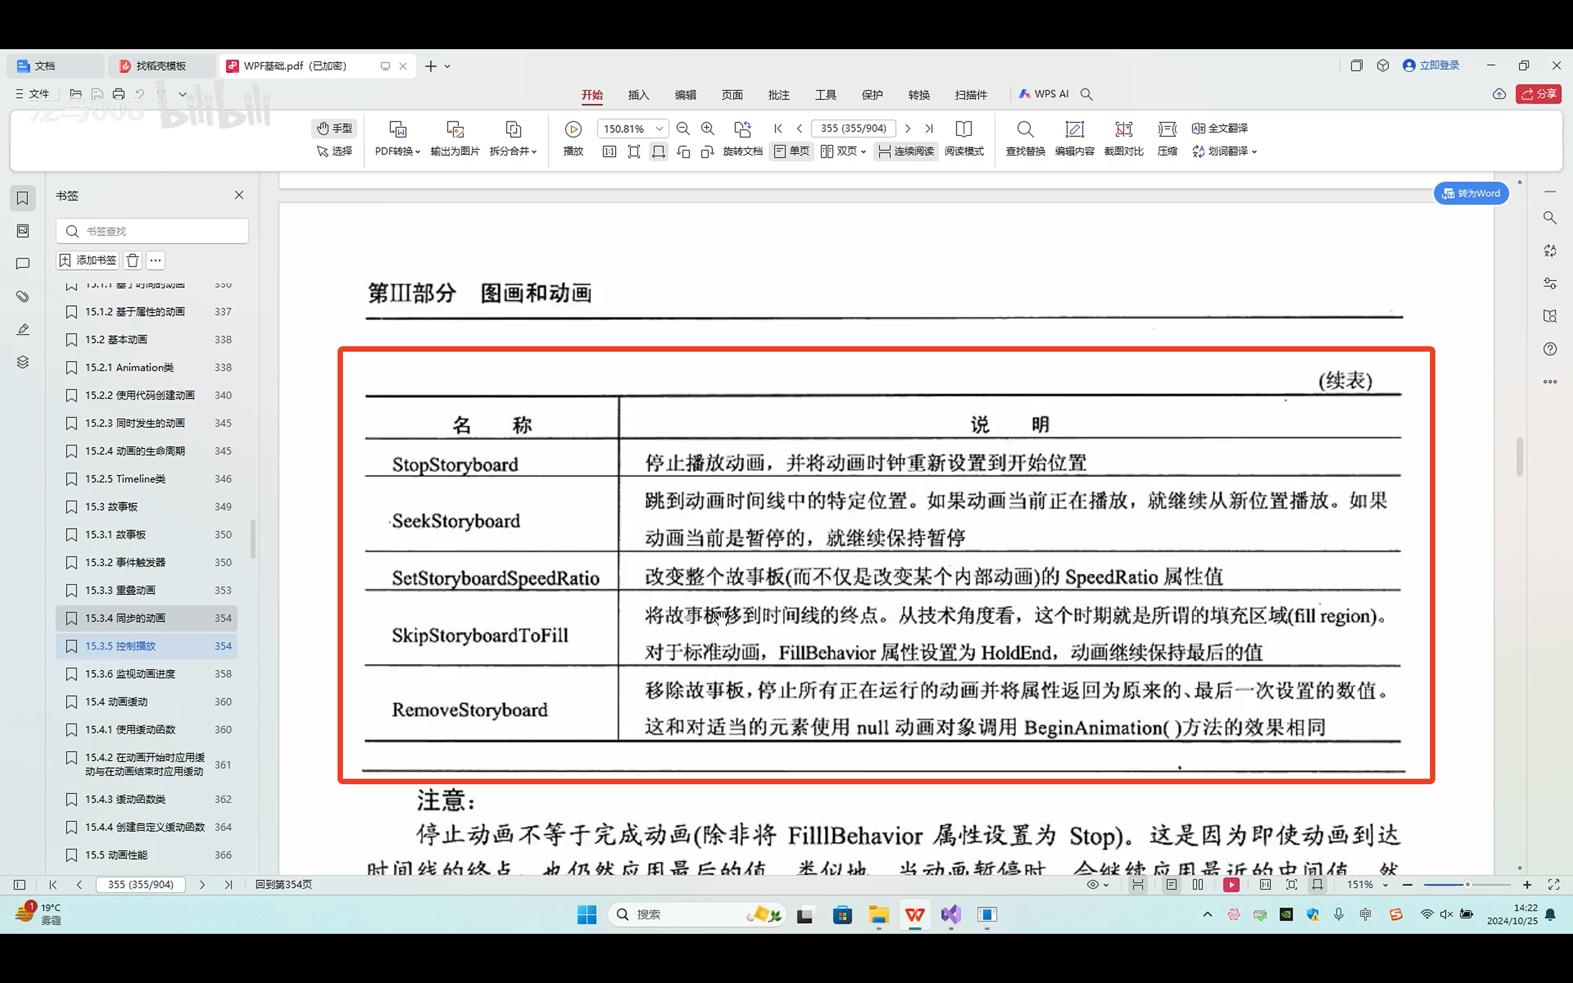Click the Compress PDF tool
Screen dimensions: 1573x983
tap(1167, 137)
